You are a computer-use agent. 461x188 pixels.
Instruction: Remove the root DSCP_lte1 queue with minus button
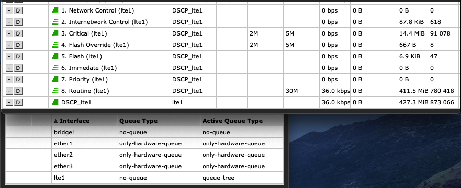tap(9, 102)
